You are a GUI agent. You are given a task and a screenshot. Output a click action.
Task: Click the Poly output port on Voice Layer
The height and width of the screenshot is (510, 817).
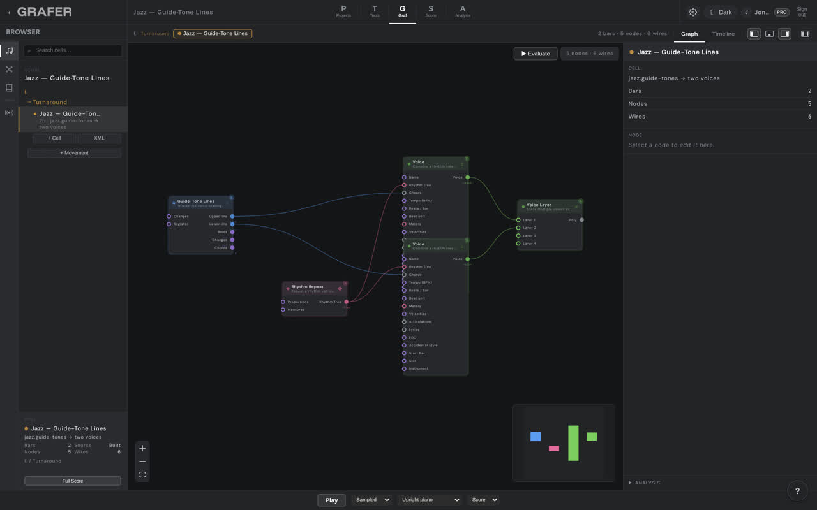click(581, 220)
